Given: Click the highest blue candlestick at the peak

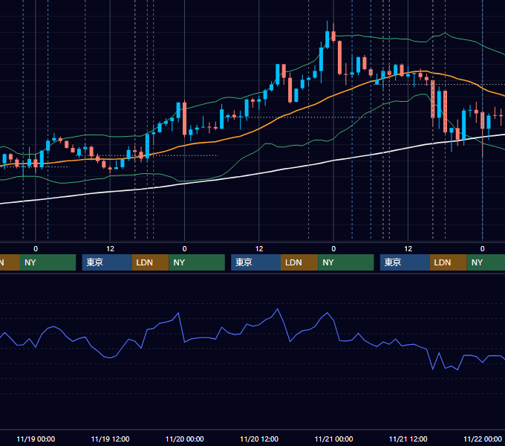Looking at the screenshot, I should click(x=328, y=39).
